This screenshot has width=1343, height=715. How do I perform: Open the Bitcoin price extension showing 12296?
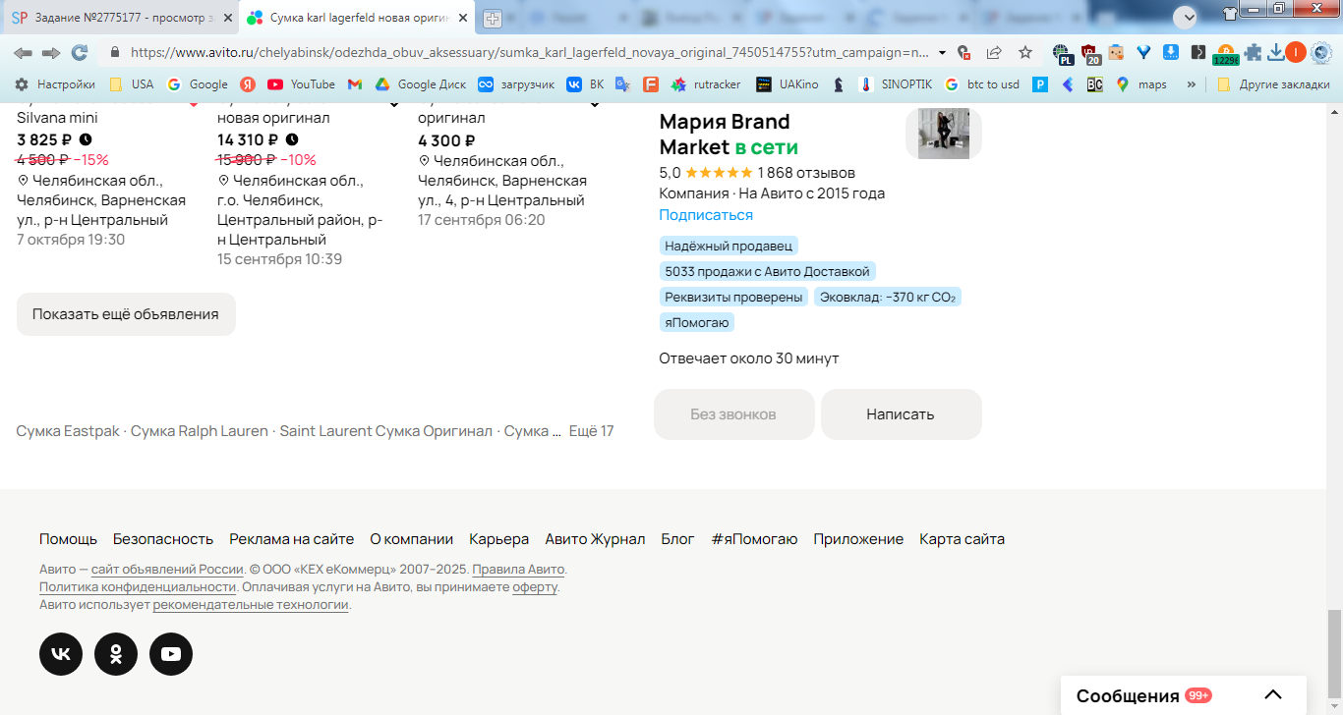1225,54
